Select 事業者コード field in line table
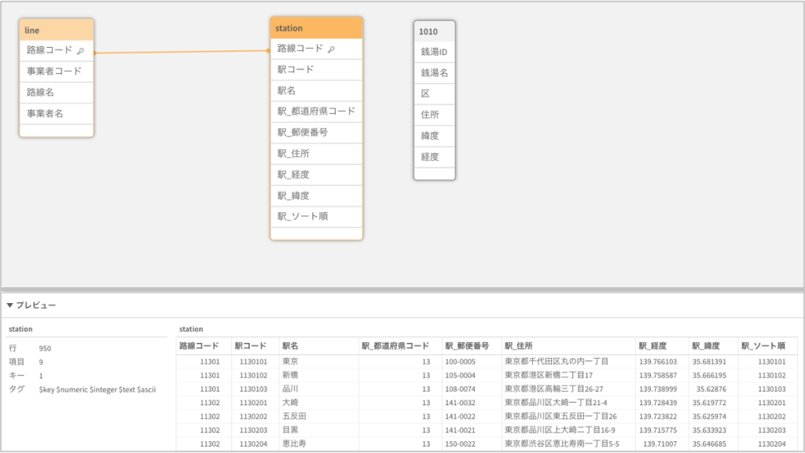The image size is (805, 453). point(54,71)
